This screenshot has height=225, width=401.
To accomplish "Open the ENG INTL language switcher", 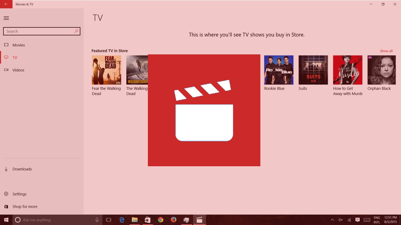I will [x=377, y=220].
